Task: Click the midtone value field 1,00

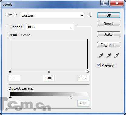Action: (x=49, y=78)
